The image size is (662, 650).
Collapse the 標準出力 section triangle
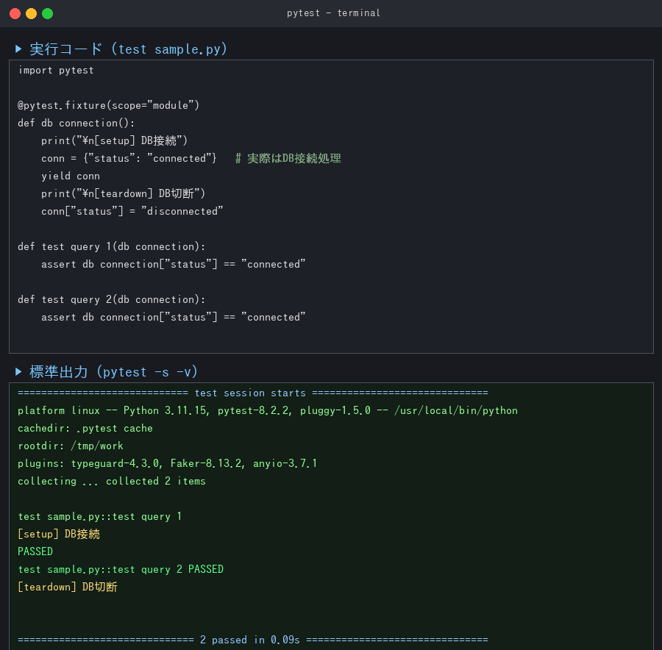coord(18,371)
